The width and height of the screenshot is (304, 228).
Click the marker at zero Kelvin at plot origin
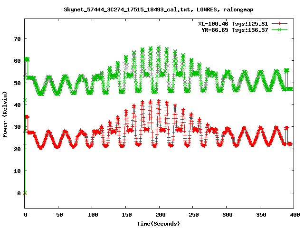(25, 193)
